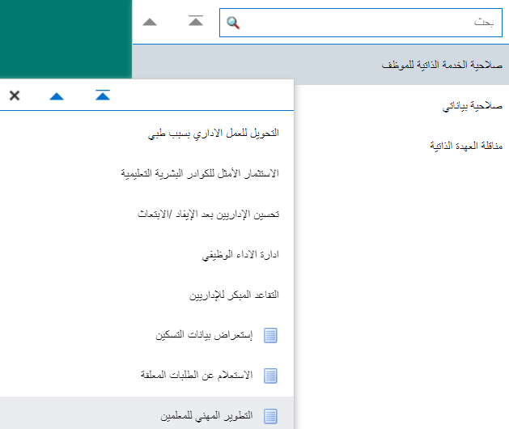509x429 pixels.
Task: Click document icon beside التطوير المهني للمعلمين
Action: click(x=270, y=416)
